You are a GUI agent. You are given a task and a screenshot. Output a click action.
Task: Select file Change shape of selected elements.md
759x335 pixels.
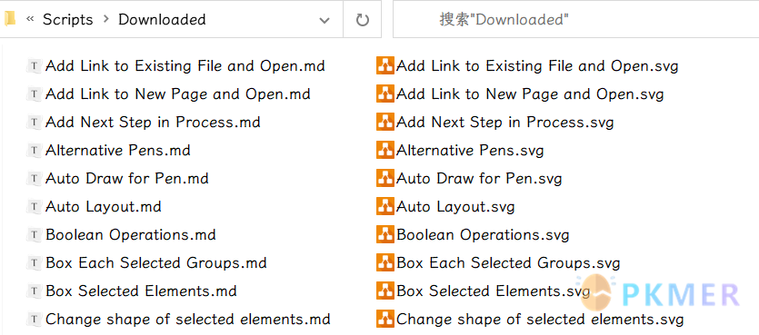pyautogui.click(x=188, y=320)
